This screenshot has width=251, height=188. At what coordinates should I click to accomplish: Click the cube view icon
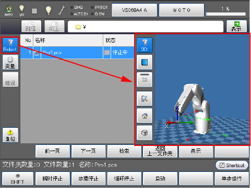145,133
